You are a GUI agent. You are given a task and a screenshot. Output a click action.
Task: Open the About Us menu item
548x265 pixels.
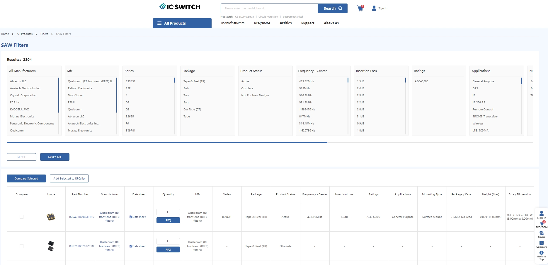tap(331, 23)
